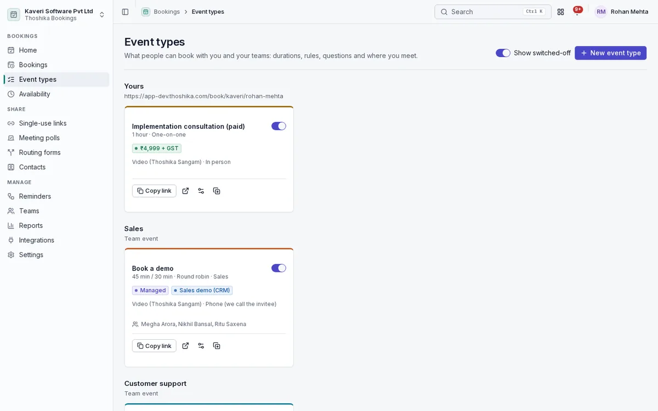Open settings sliders for Implementation consultation
658x411 pixels.
201,191
